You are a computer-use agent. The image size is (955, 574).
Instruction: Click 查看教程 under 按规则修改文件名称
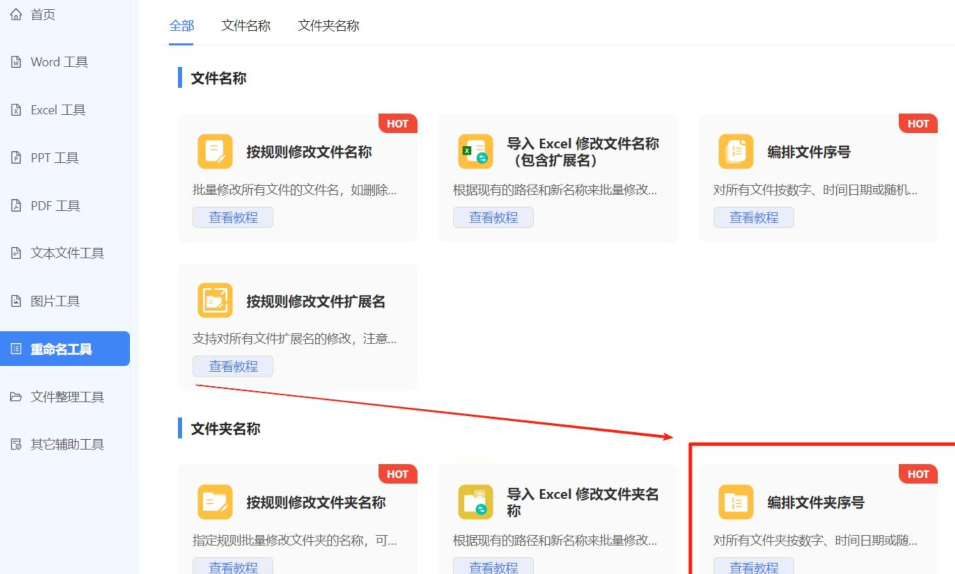pos(233,217)
